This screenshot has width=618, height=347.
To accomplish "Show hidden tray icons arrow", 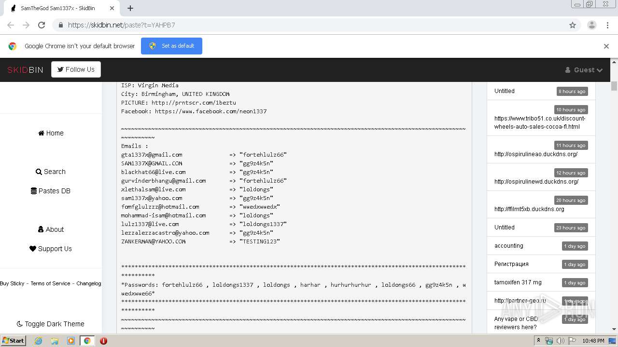I will (539, 341).
